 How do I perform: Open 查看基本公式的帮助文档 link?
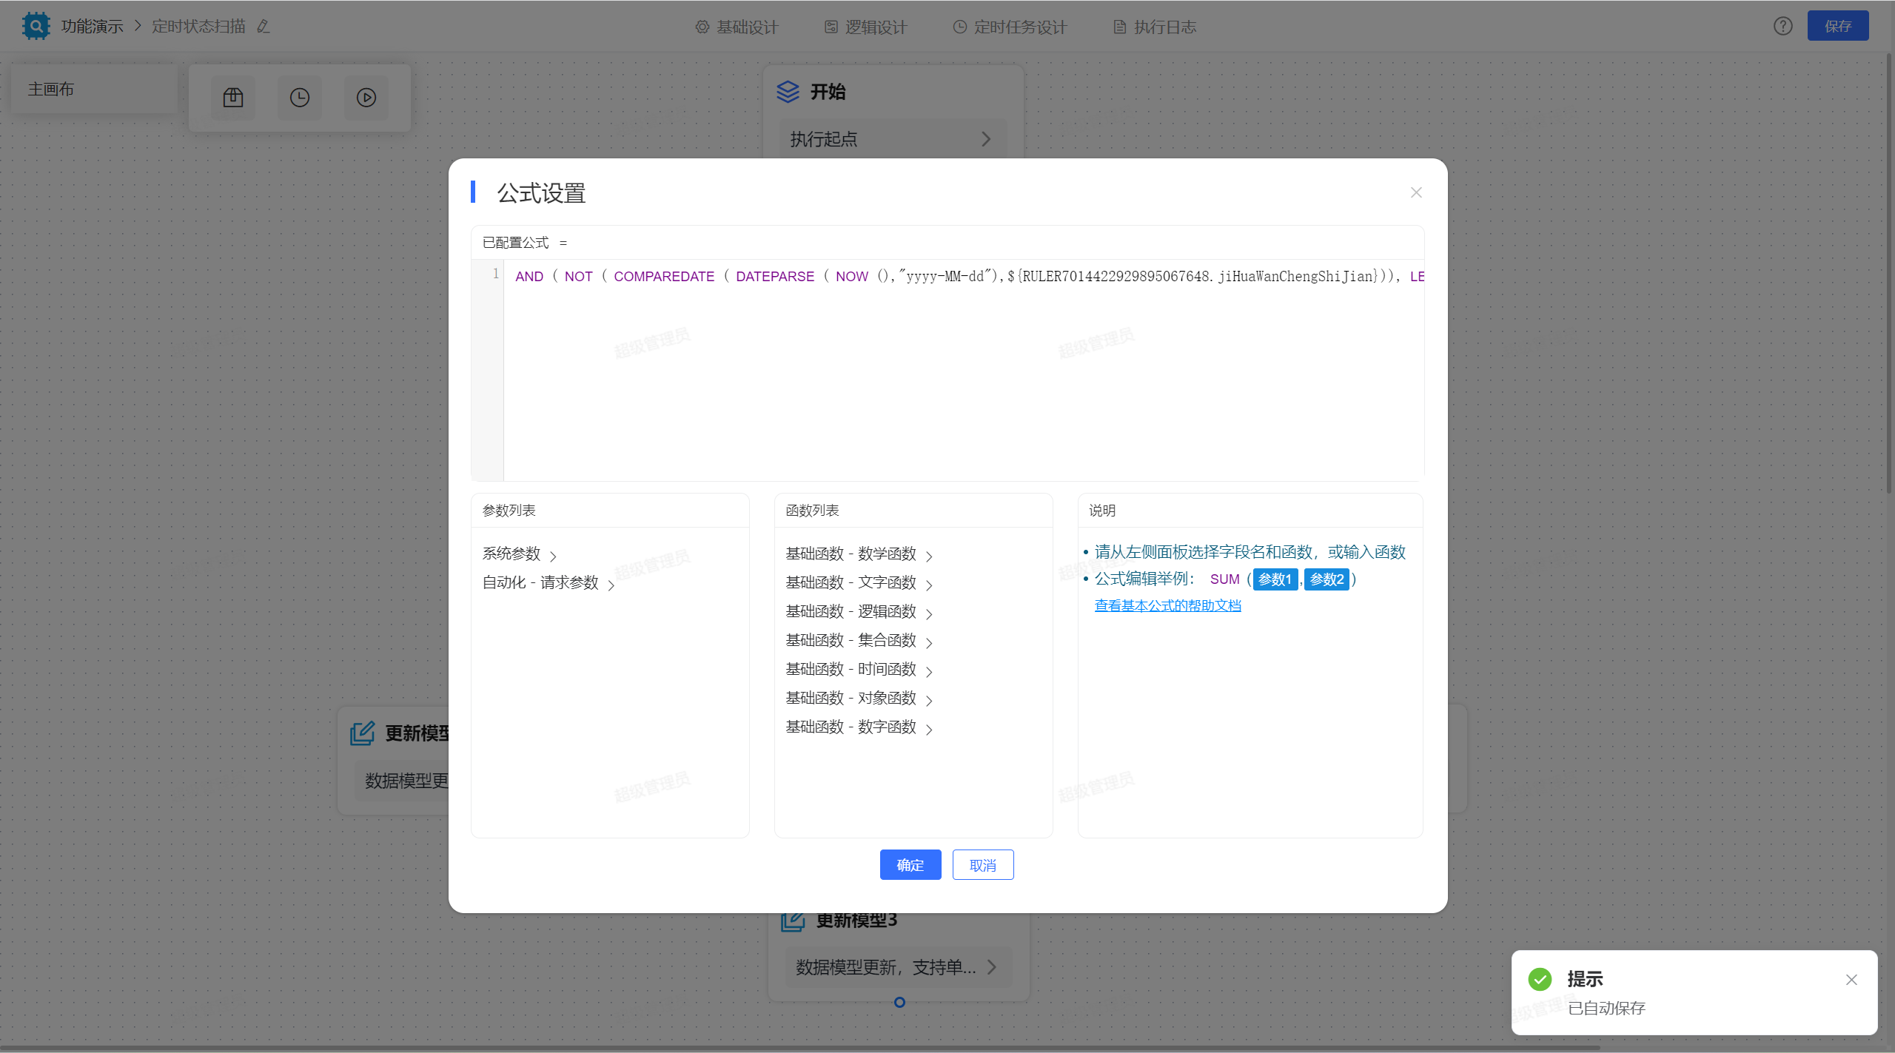[1167, 605]
